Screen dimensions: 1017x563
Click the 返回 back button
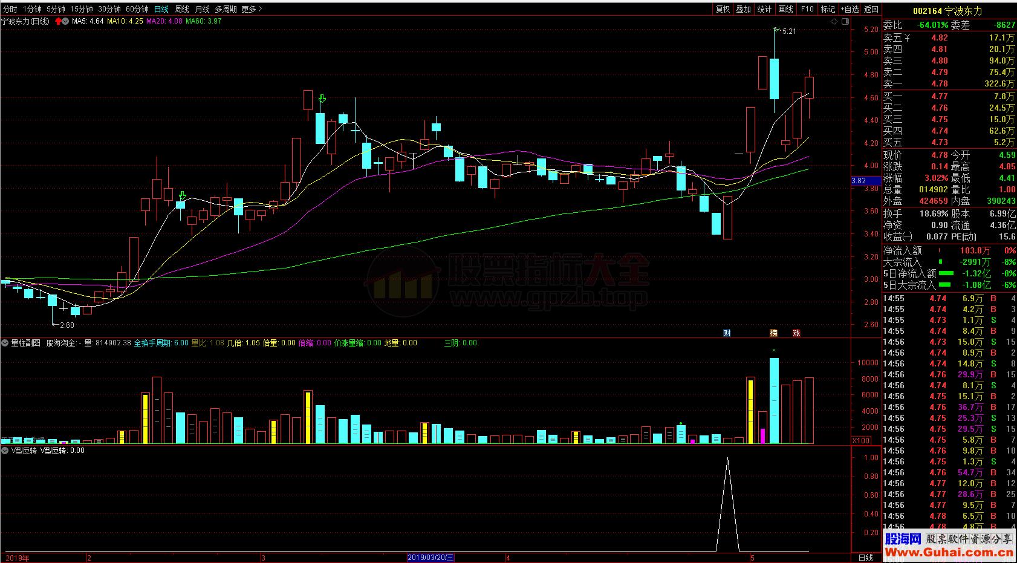[871, 9]
